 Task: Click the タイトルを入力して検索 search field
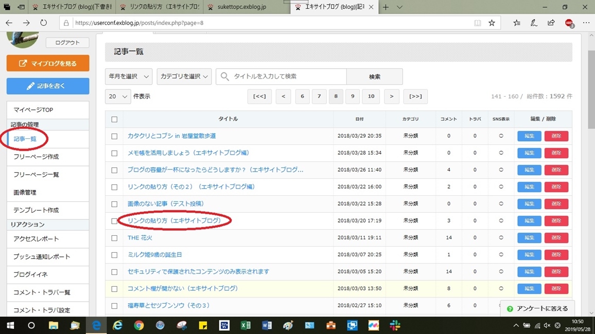point(281,77)
